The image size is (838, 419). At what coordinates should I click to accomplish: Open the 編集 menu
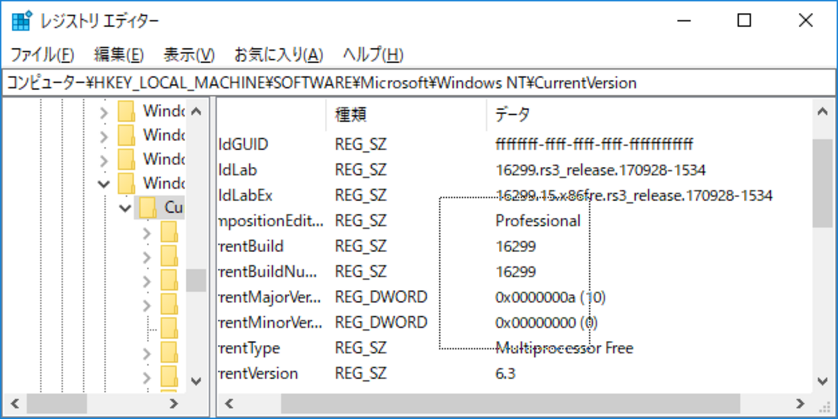click(x=119, y=55)
